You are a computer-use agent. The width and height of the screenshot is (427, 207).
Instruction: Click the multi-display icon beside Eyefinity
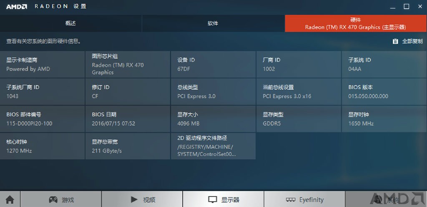(291, 200)
